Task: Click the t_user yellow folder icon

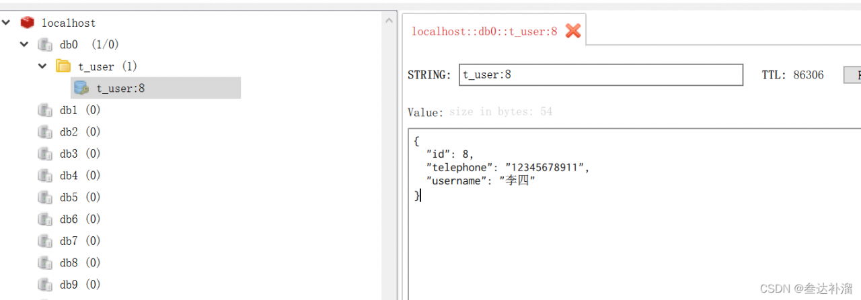Action: tap(63, 66)
